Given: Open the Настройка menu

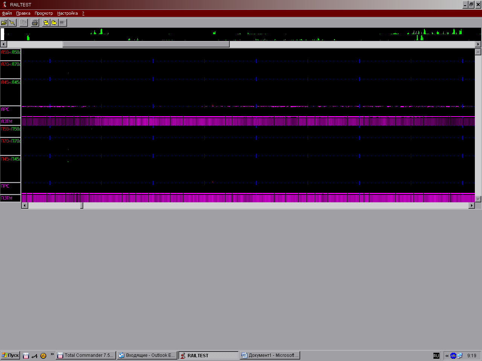Looking at the screenshot, I should point(67,13).
